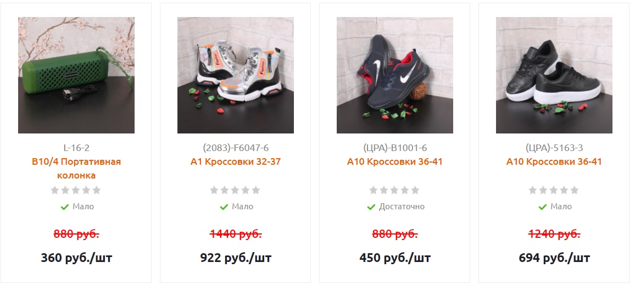635x290 pixels.
Task: Rate the A1 Кроссовки 32-37 three stars
Action: pos(235,190)
